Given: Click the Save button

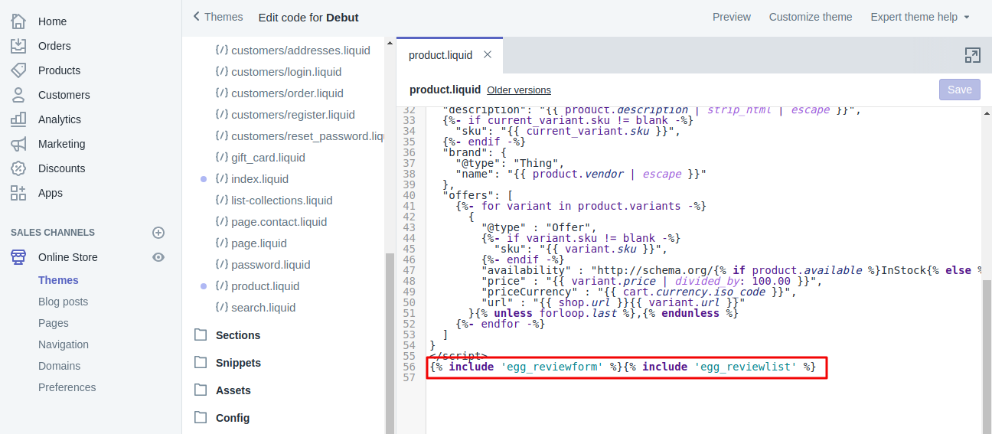Looking at the screenshot, I should [959, 90].
